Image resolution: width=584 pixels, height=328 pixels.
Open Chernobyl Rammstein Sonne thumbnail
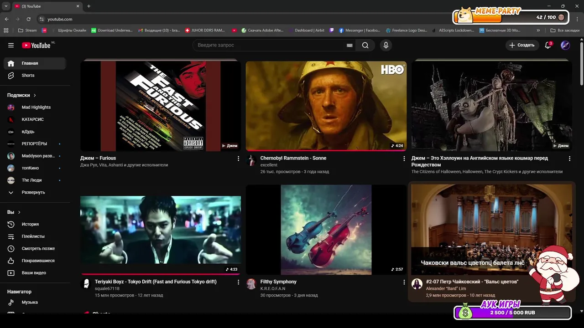click(x=326, y=106)
